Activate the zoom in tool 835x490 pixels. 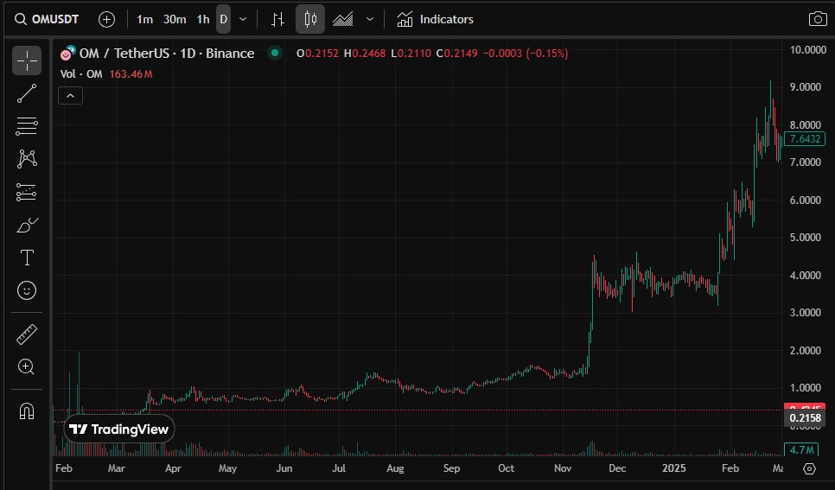27,366
